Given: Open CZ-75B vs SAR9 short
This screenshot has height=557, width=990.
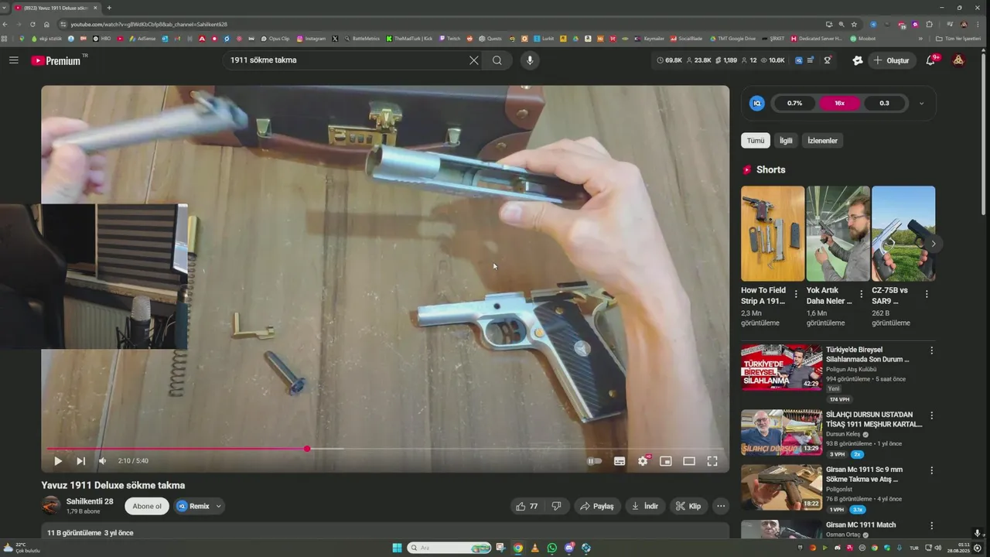Looking at the screenshot, I should pos(903,234).
